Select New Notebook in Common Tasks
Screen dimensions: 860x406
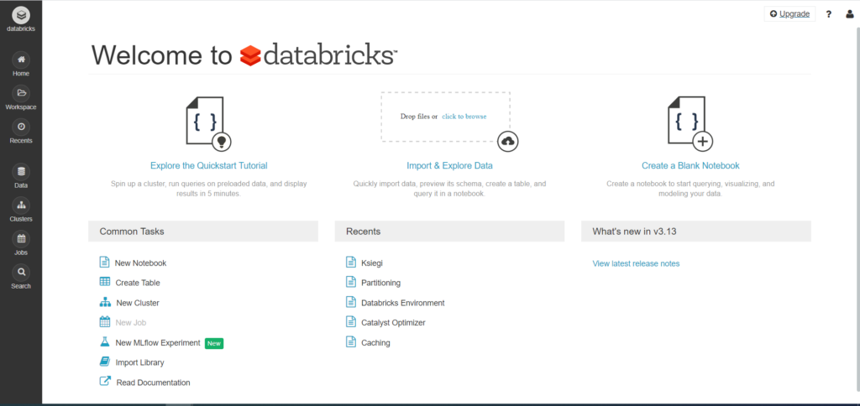coord(140,263)
